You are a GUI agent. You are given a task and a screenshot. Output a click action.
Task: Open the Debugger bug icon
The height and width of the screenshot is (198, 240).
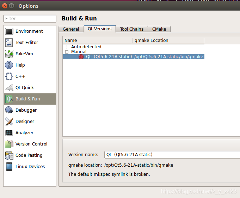click(x=9, y=110)
